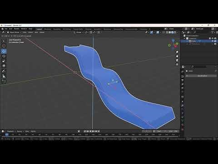Activate the Rotate tool
The height and width of the screenshot is (164, 218).
tap(4, 56)
